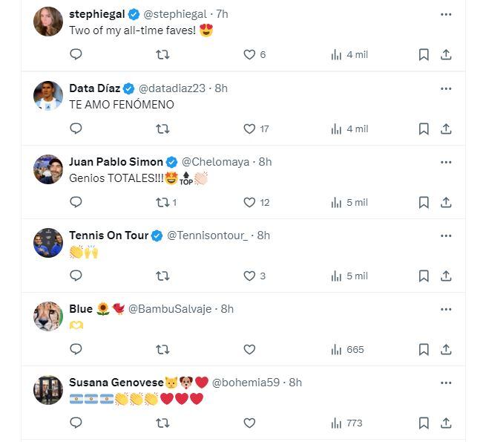This screenshot has height=442, width=480.
Task: Click stephiegal's profile picture
Action: (48, 22)
